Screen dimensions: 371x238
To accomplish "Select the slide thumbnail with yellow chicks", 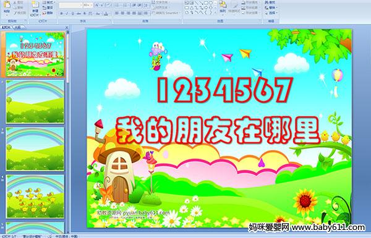I will point(35,197).
